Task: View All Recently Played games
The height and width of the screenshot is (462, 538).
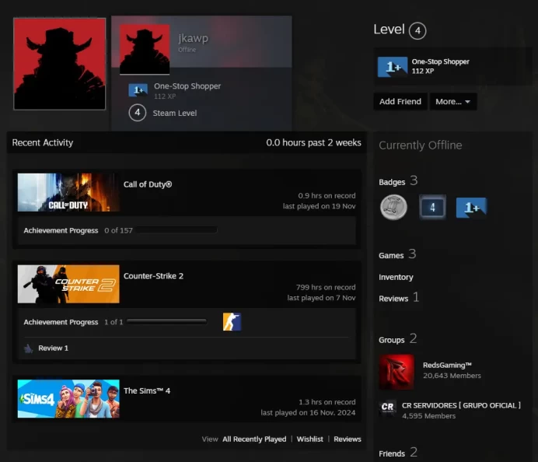Action: (254, 439)
